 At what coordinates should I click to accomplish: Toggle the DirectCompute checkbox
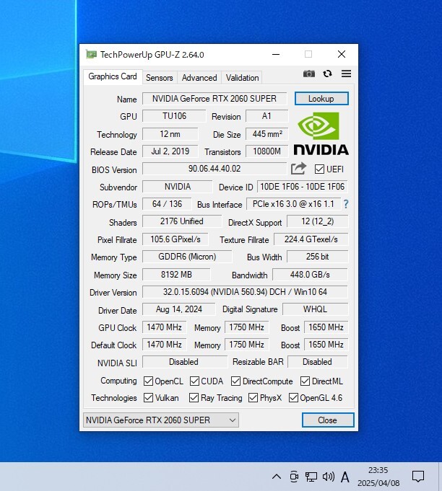click(236, 381)
